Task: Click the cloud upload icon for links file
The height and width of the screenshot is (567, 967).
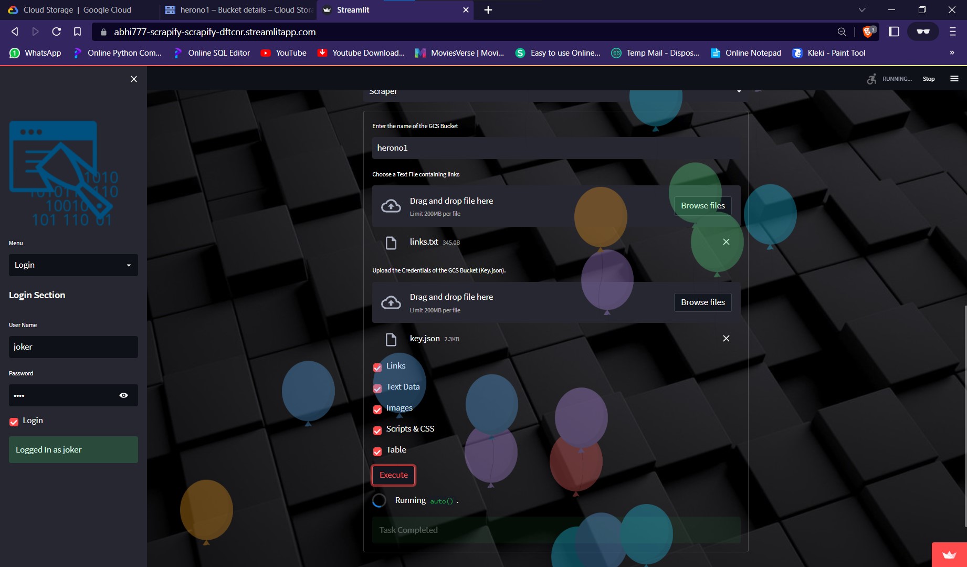Action: (x=391, y=206)
